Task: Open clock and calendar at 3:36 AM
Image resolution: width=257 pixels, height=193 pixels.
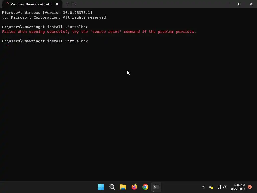Action: tap(238, 187)
